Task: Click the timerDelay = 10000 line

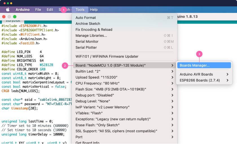Action: (33, 134)
